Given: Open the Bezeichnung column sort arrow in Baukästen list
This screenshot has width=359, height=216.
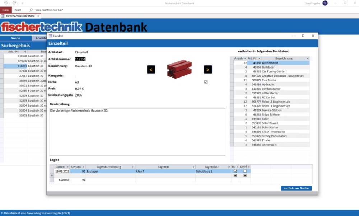Looking at the screenshot, I should (308, 58).
